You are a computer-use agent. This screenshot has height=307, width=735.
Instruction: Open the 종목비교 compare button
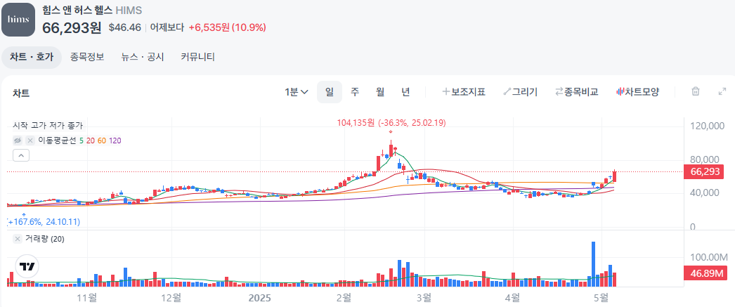click(x=577, y=92)
